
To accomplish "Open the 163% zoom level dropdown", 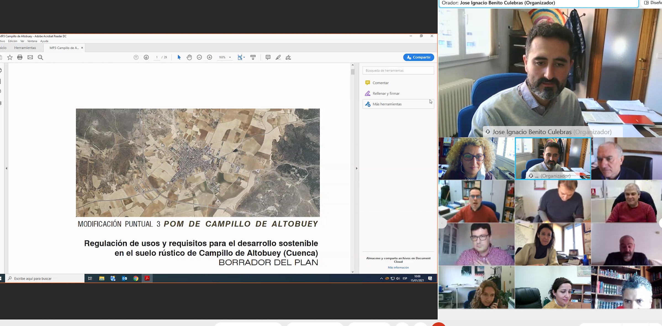I will coord(230,57).
